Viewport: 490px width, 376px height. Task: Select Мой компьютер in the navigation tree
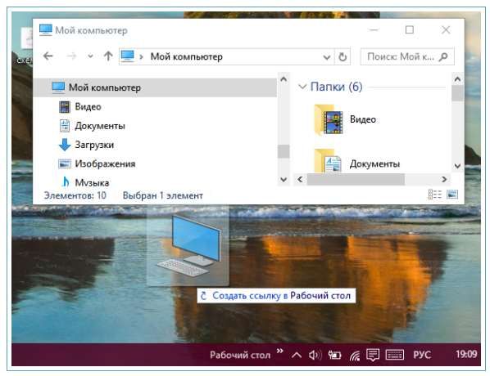[155, 87]
